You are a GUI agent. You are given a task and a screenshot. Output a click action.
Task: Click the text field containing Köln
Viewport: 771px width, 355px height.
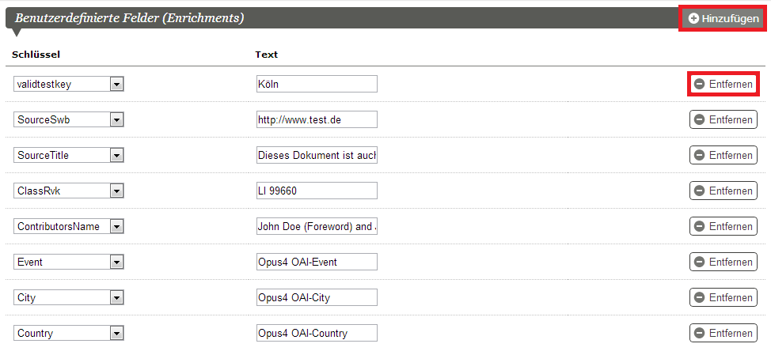pyautogui.click(x=317, y=84)
